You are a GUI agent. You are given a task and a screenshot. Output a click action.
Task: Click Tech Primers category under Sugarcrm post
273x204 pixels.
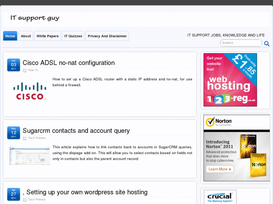point(37,138)
